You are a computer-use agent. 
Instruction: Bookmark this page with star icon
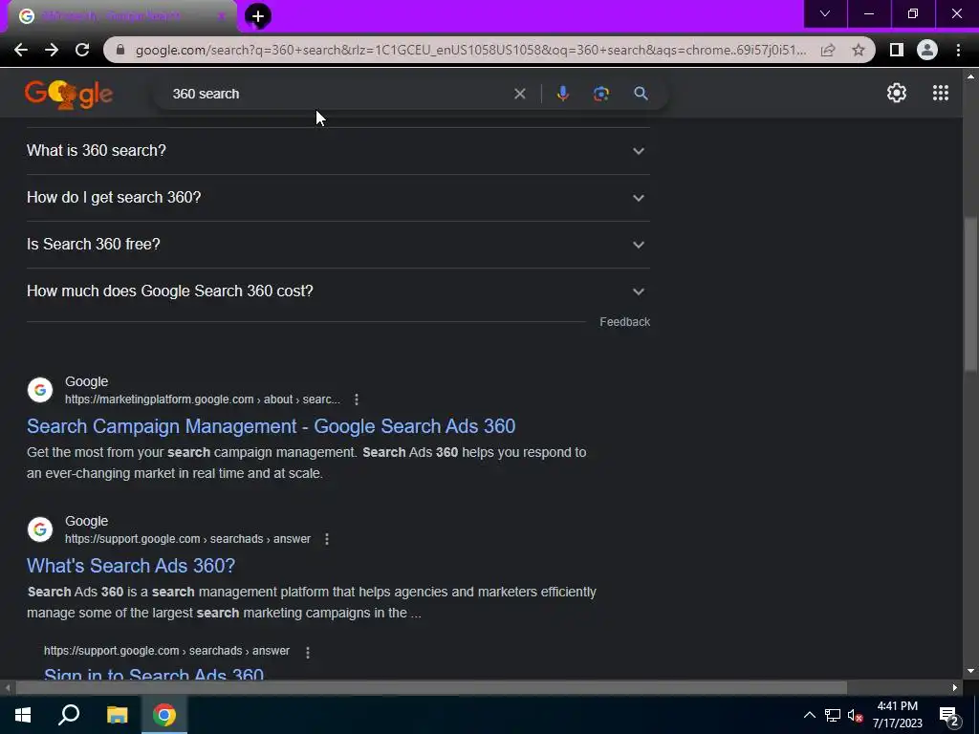859,50
